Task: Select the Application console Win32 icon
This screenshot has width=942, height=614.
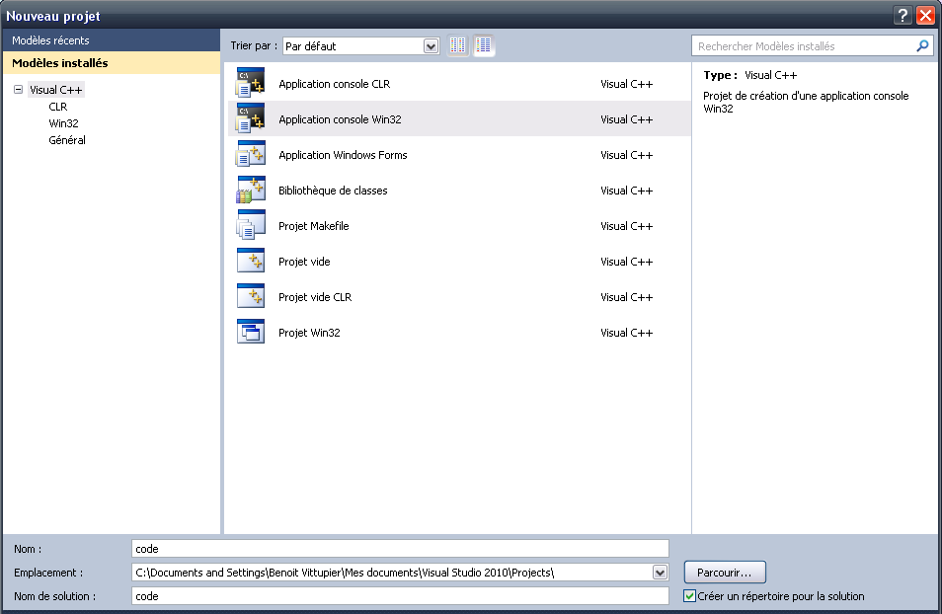Action: pos(251,119)
